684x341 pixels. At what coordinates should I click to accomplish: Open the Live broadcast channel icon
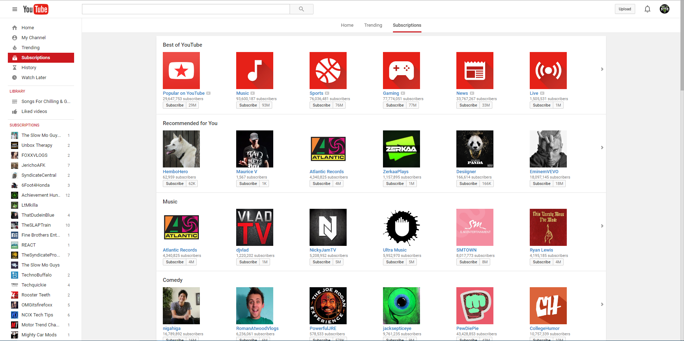pyautogui.click(x=548, y=71)
